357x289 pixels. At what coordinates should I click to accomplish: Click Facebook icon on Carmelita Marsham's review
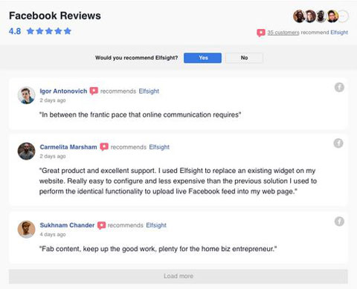(x=338, y=143)
